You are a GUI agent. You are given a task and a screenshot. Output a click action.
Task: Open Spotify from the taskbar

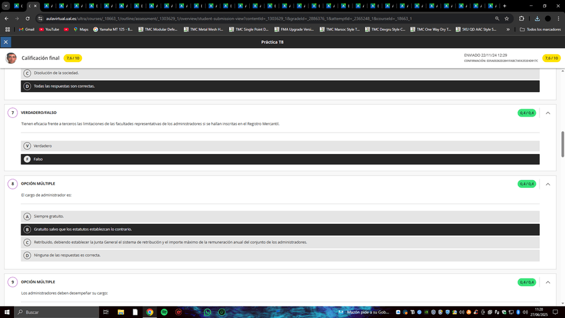tap(164, 312)
